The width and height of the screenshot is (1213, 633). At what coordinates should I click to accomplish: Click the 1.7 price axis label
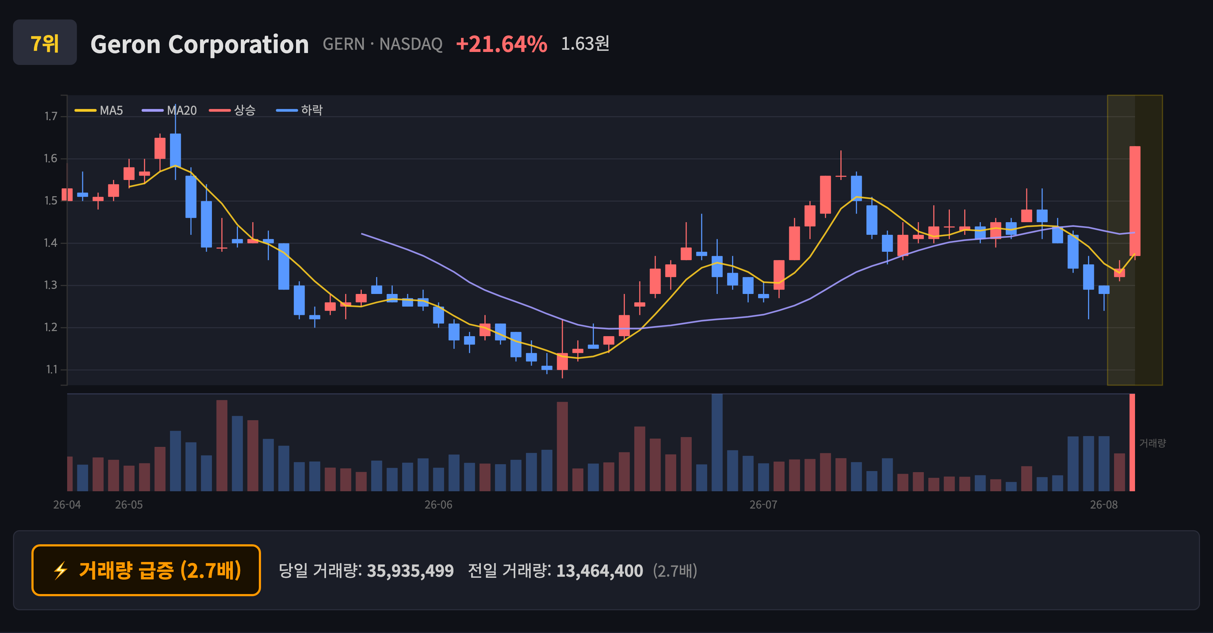coord(51,116)
